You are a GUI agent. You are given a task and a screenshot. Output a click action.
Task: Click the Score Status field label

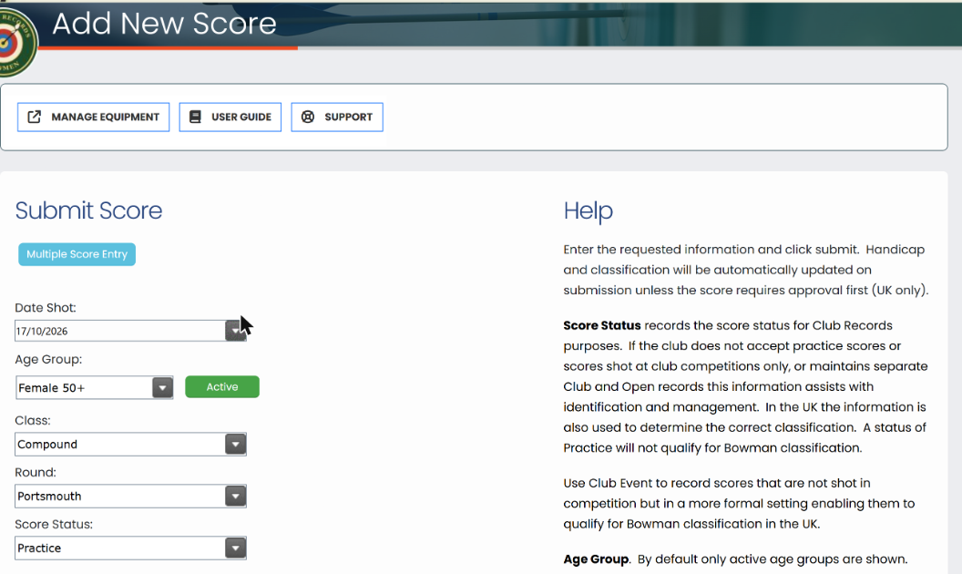pyautogui.click(x=54, y=524)
